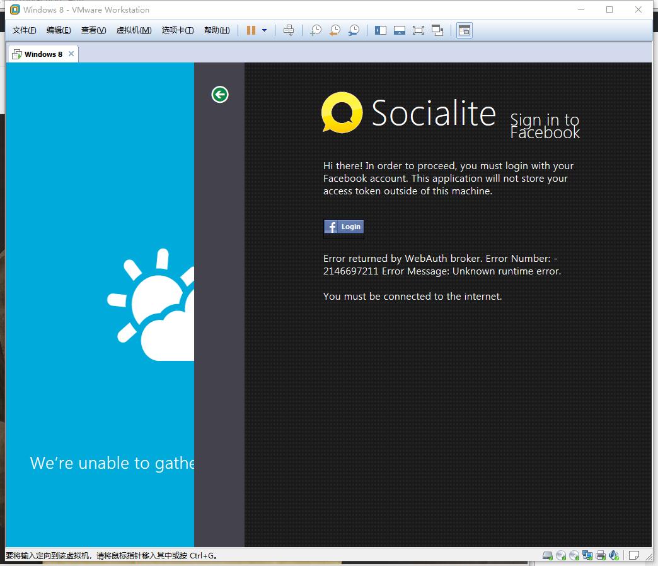
Task: Click the yellow Socialite logo
Action: pyautogui.click(x=342, y=112)
